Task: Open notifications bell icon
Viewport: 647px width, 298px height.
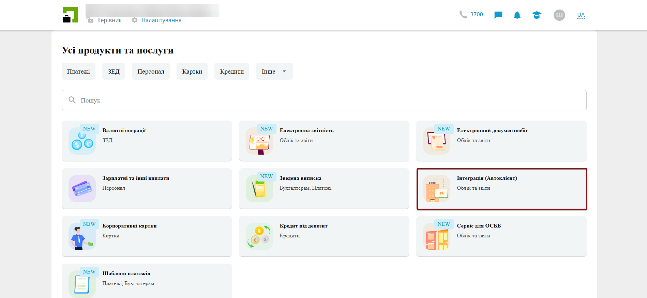Action: tap(517, 15)
